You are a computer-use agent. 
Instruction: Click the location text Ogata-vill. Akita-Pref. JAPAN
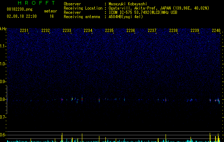140,8
